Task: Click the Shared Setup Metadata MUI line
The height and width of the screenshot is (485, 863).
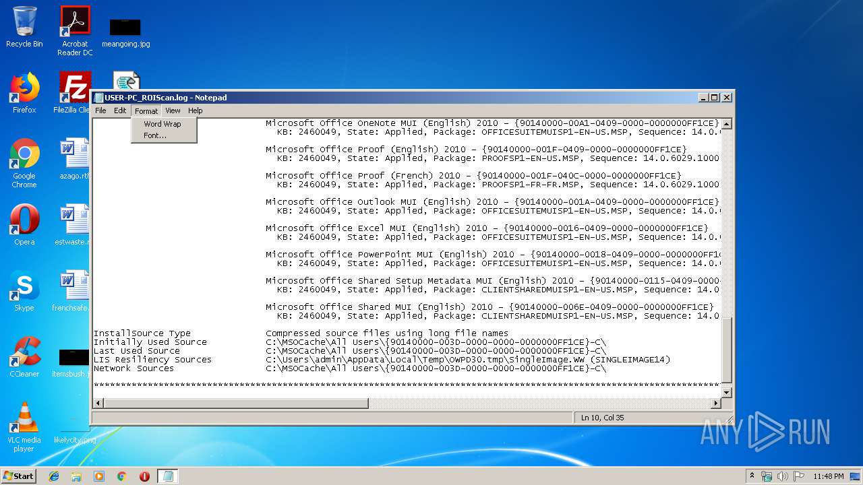Action: pos(492,281)
